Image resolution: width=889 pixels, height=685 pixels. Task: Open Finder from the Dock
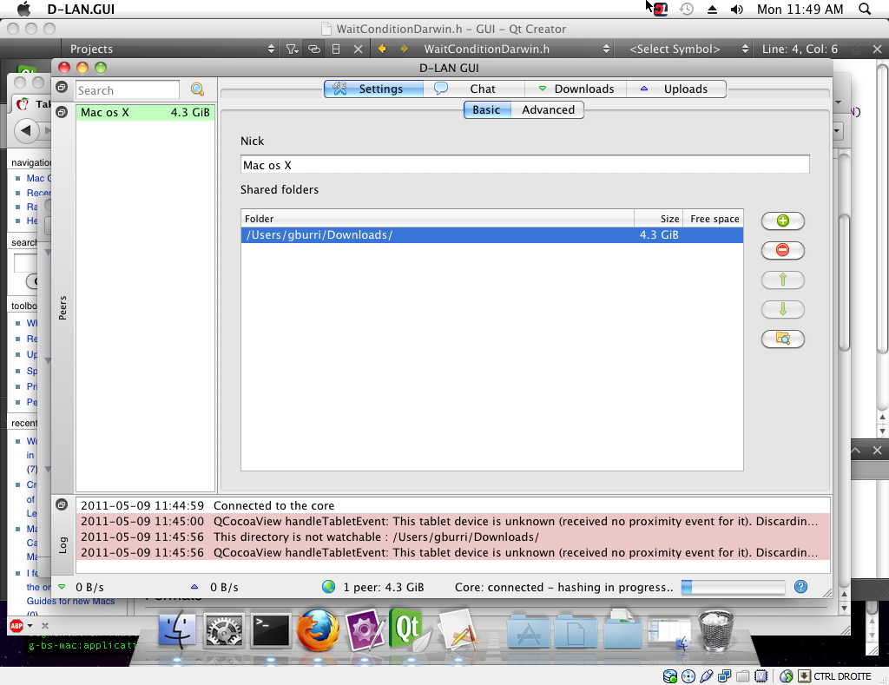(x=177, y=629)
